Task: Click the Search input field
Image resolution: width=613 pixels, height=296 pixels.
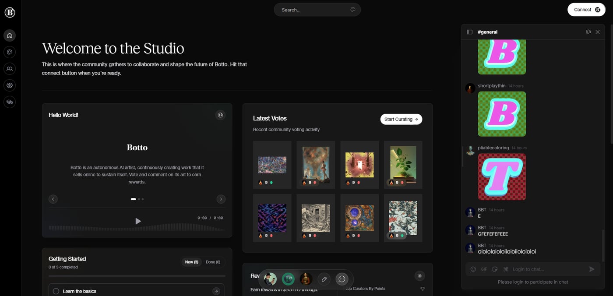Action: click(313, 10)
